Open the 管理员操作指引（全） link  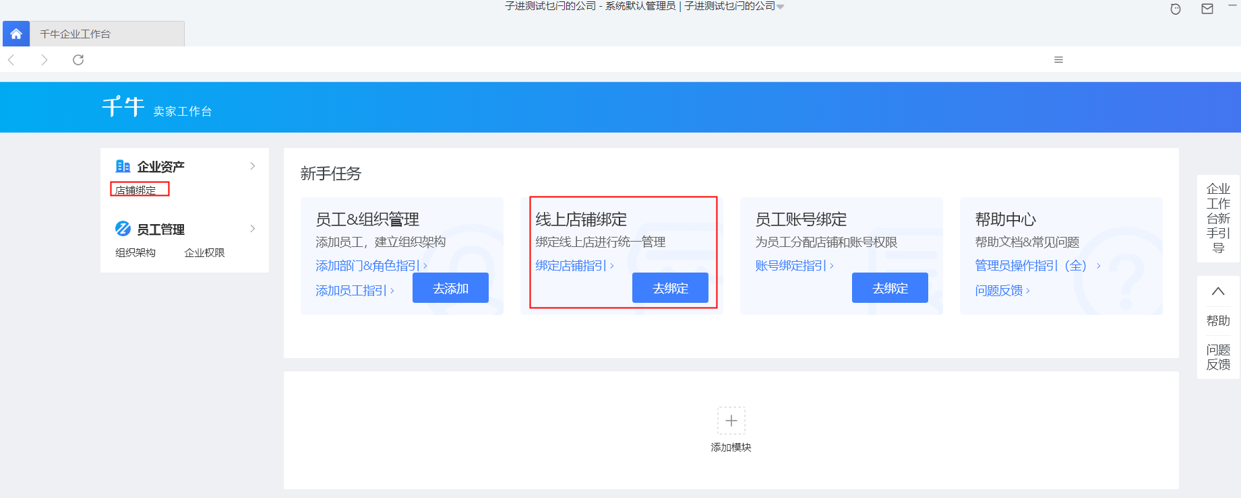[1037, 266]
